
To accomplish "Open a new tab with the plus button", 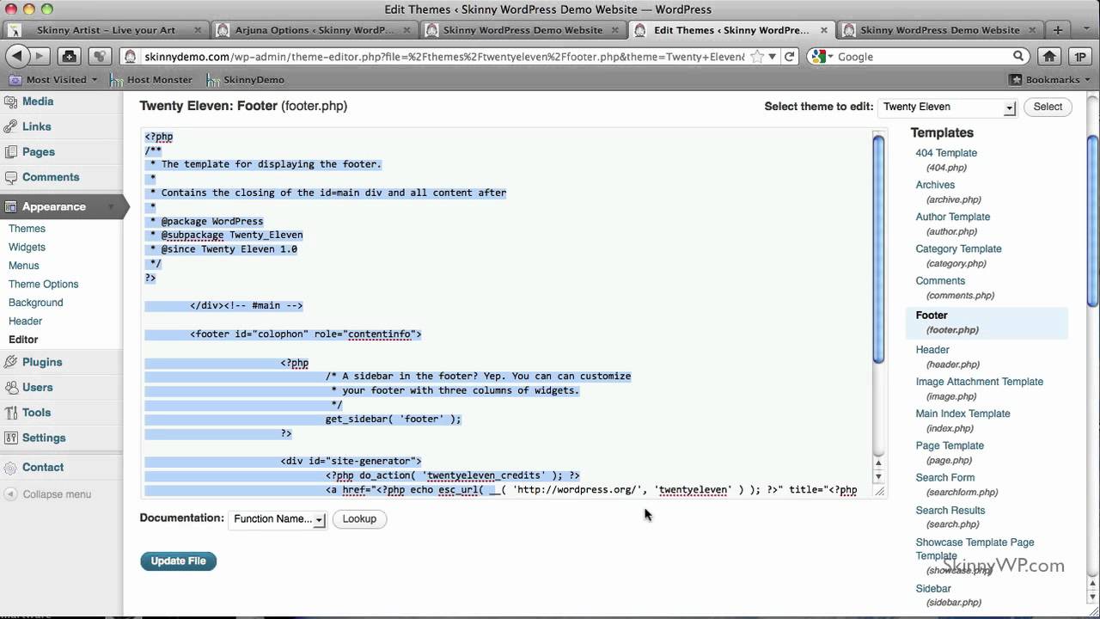I will (x=1058, y=29).
